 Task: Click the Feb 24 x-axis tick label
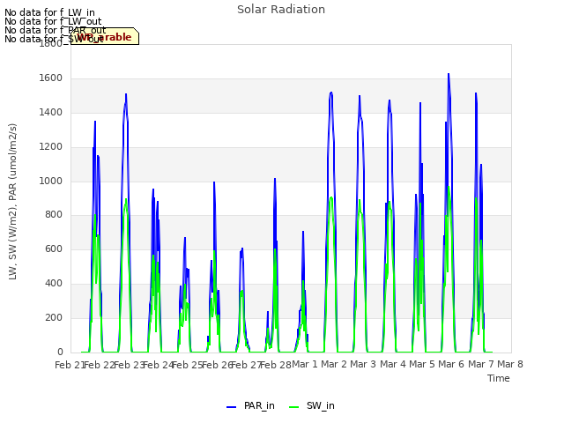158,365
